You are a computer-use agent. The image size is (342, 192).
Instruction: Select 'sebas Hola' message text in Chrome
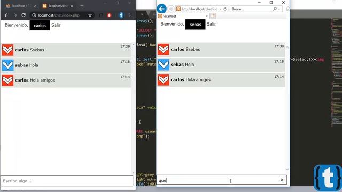pos(27,65)
